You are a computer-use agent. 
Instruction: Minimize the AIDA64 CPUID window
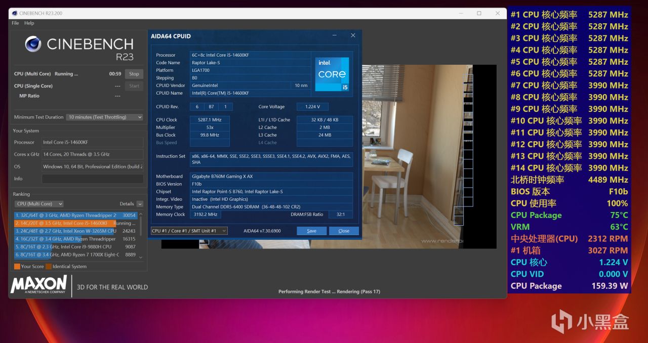335,35
